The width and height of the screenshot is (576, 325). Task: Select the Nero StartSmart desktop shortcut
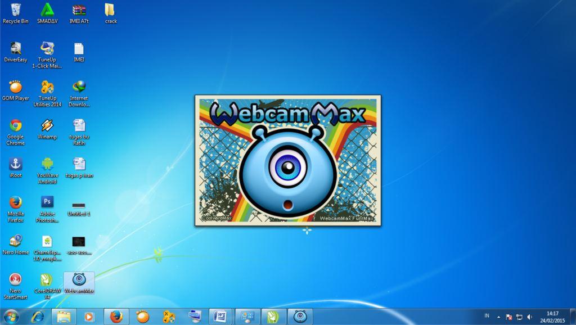coord(15,286)
